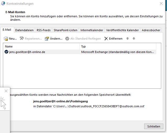
Task: Open the RSS-Feeds tab
Action: [x=44, y=30]
